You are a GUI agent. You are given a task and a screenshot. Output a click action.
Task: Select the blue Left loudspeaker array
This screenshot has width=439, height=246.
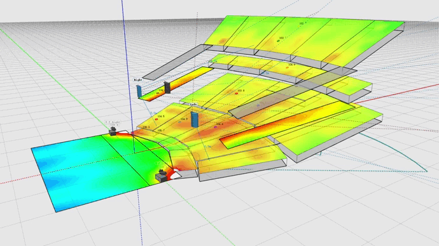(194, 119)
